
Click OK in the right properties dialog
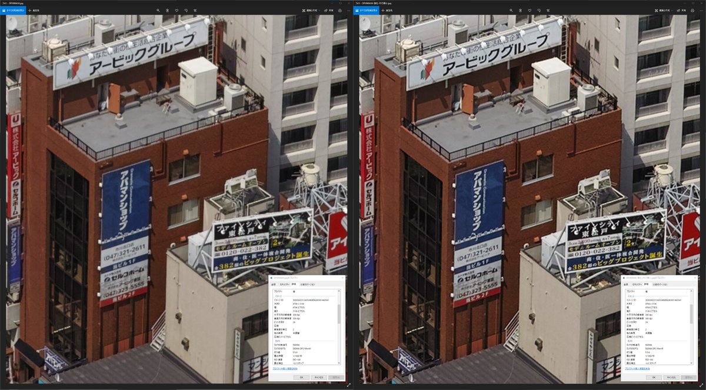coord(654,376)
